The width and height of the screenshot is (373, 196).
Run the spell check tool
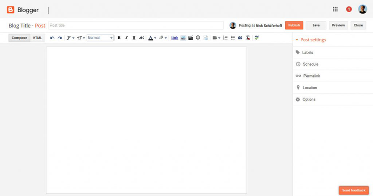pos(257,38)
